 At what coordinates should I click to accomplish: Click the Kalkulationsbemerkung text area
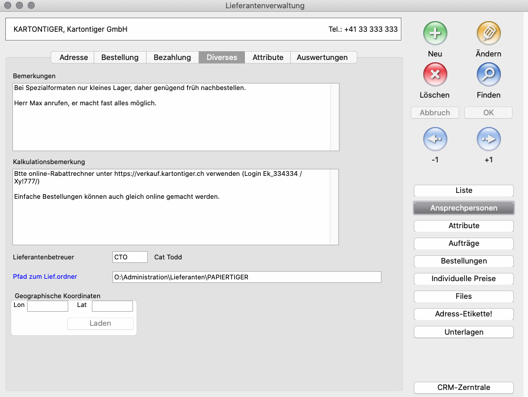pyautogui.click(x=171, y=218)
